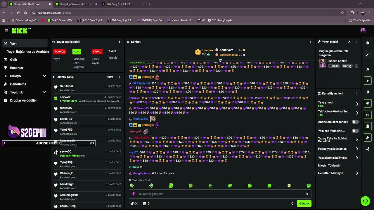Open the profile avatar at top right
This screenshot has width=374, height=210.
click(363, 30)
